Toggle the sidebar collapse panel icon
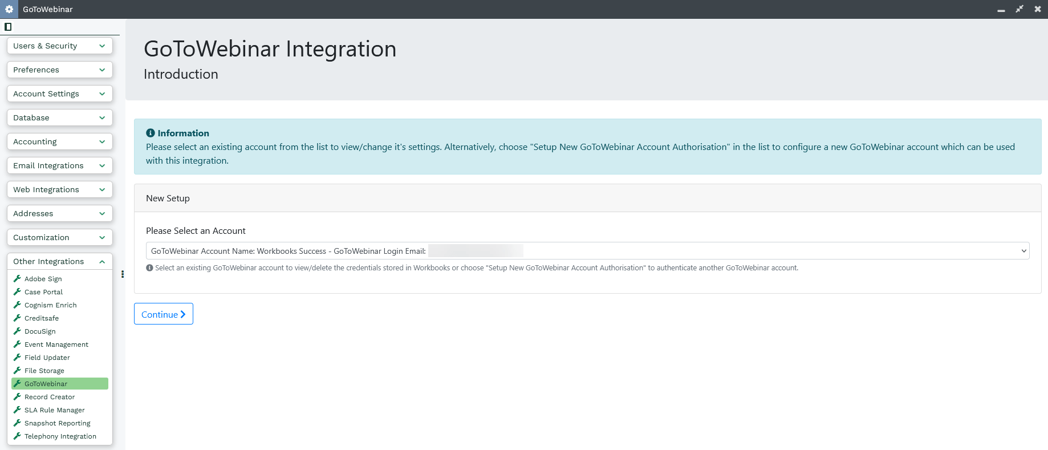Screen dimensions: 1048x450 (x=8, y=27)
